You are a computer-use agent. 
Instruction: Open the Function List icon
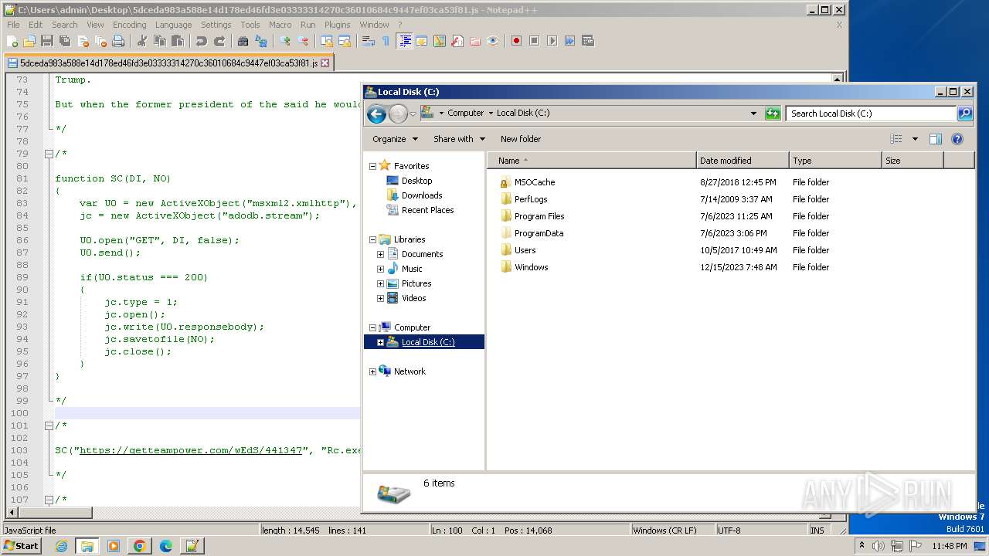pos(457,41)
